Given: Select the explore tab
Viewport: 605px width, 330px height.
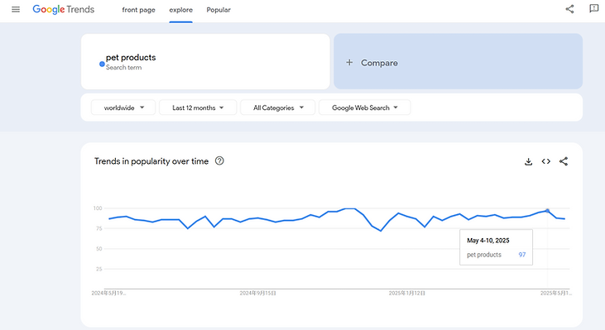Looking at the screenshot, I should click(181, 10).
